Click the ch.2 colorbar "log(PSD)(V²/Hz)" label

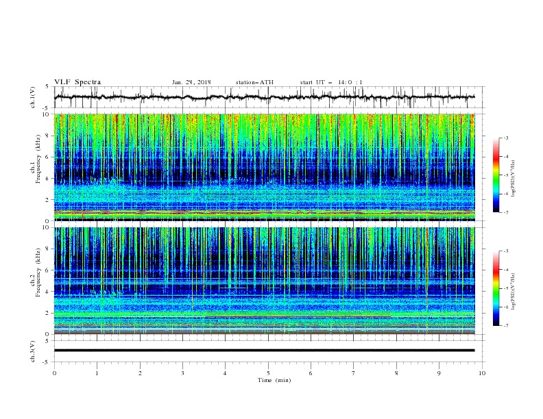tap(514, 291)
